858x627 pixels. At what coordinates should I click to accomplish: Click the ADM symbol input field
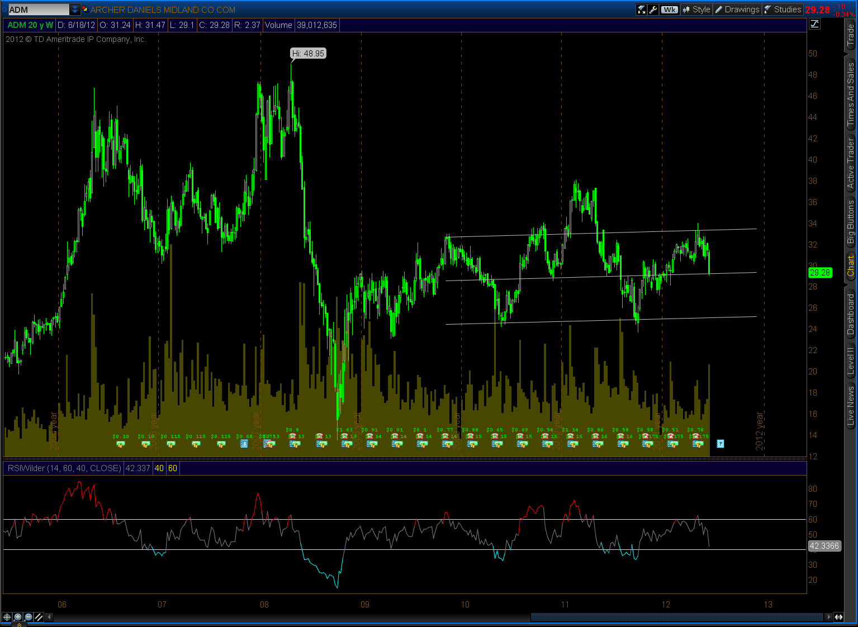(x=39, y=9)
